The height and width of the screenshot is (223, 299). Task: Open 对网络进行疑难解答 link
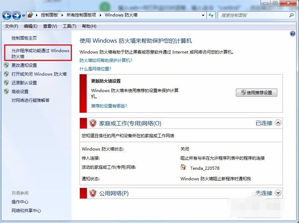click(x=30, y=100)
